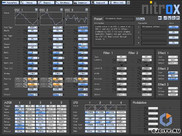This screenshot has width=182, height=136.
Task: Click the next preset arrow beside Bank
Action: 139,19
